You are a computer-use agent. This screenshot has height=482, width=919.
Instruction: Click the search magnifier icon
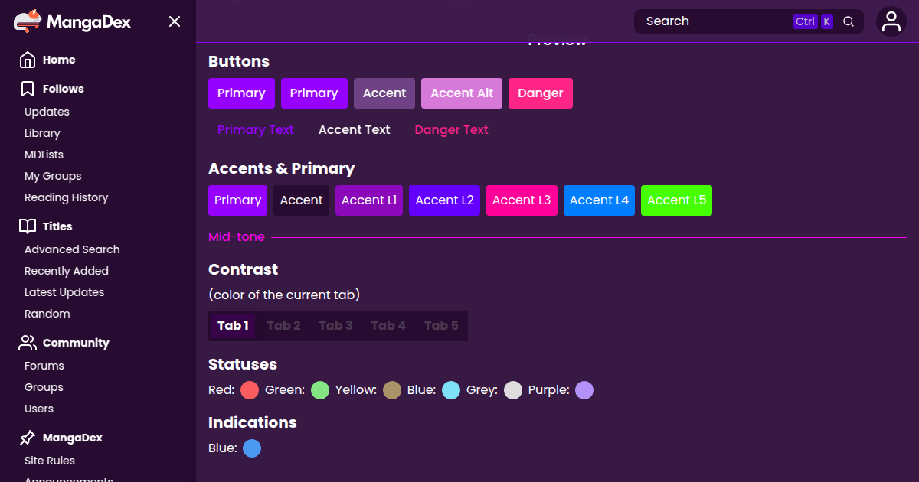coord(849,21)
